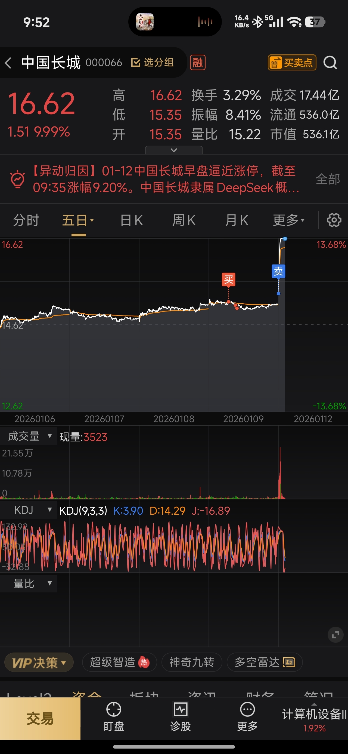Tap the blue latest-price dot on chart
This screenshot has height=754, width=348.
pos(285,239)
